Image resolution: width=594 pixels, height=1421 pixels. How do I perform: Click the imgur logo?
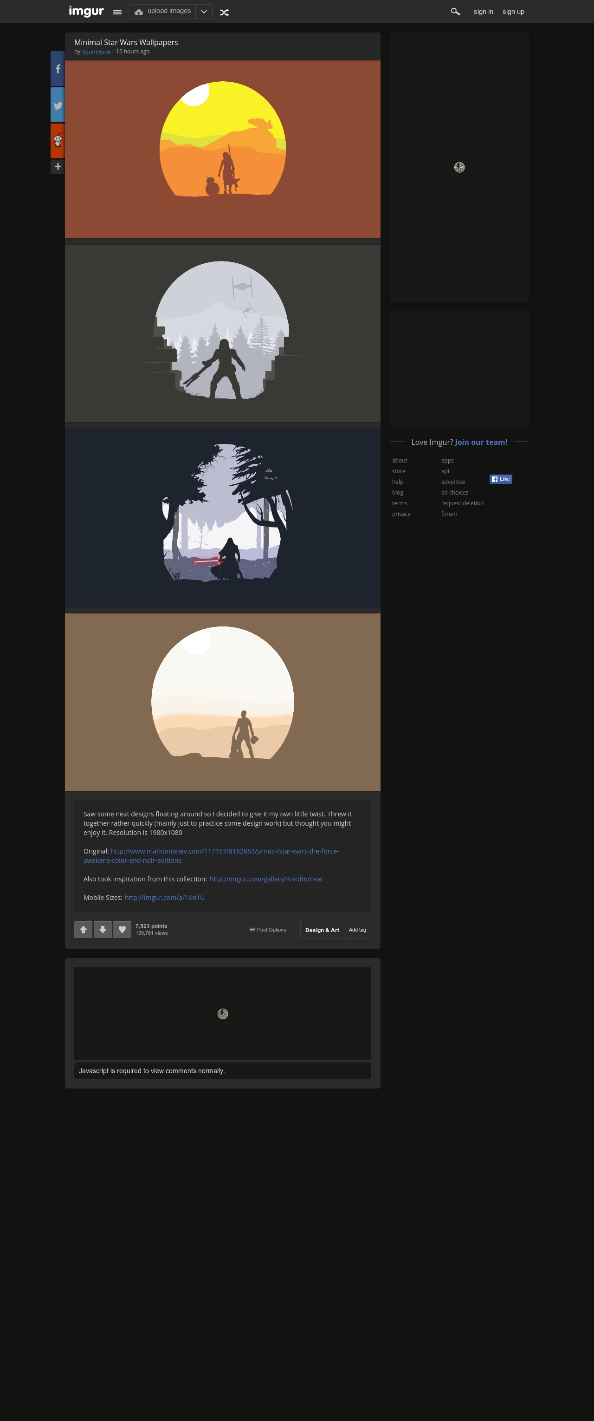coord(86,11)
